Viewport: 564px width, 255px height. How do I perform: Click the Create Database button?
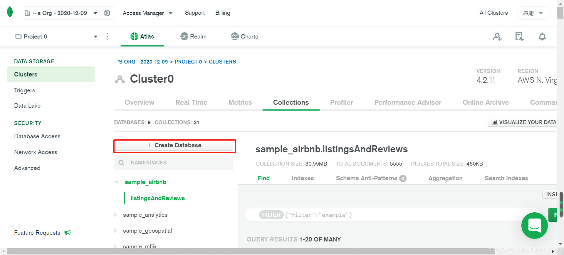pos(174,146)
